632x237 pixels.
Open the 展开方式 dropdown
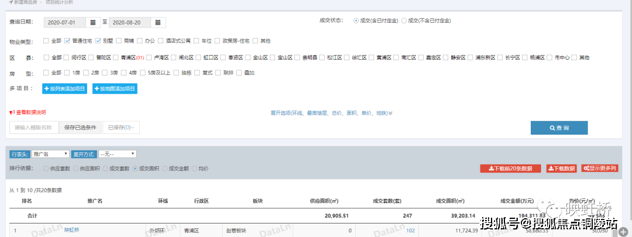tap(117, 154)
